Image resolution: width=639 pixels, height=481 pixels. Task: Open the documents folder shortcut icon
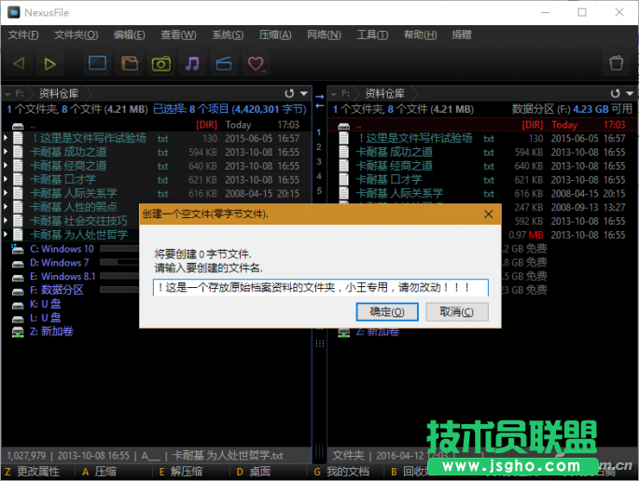(x=130, y=63)
